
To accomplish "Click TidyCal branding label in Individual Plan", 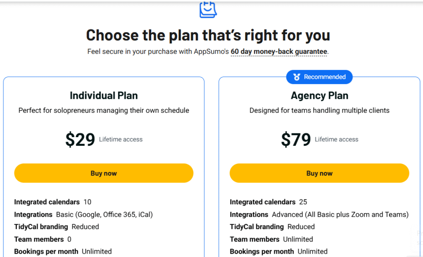I will point(41,227).
